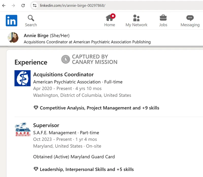Click Annie Birge's profile photo

coord(13,37)
